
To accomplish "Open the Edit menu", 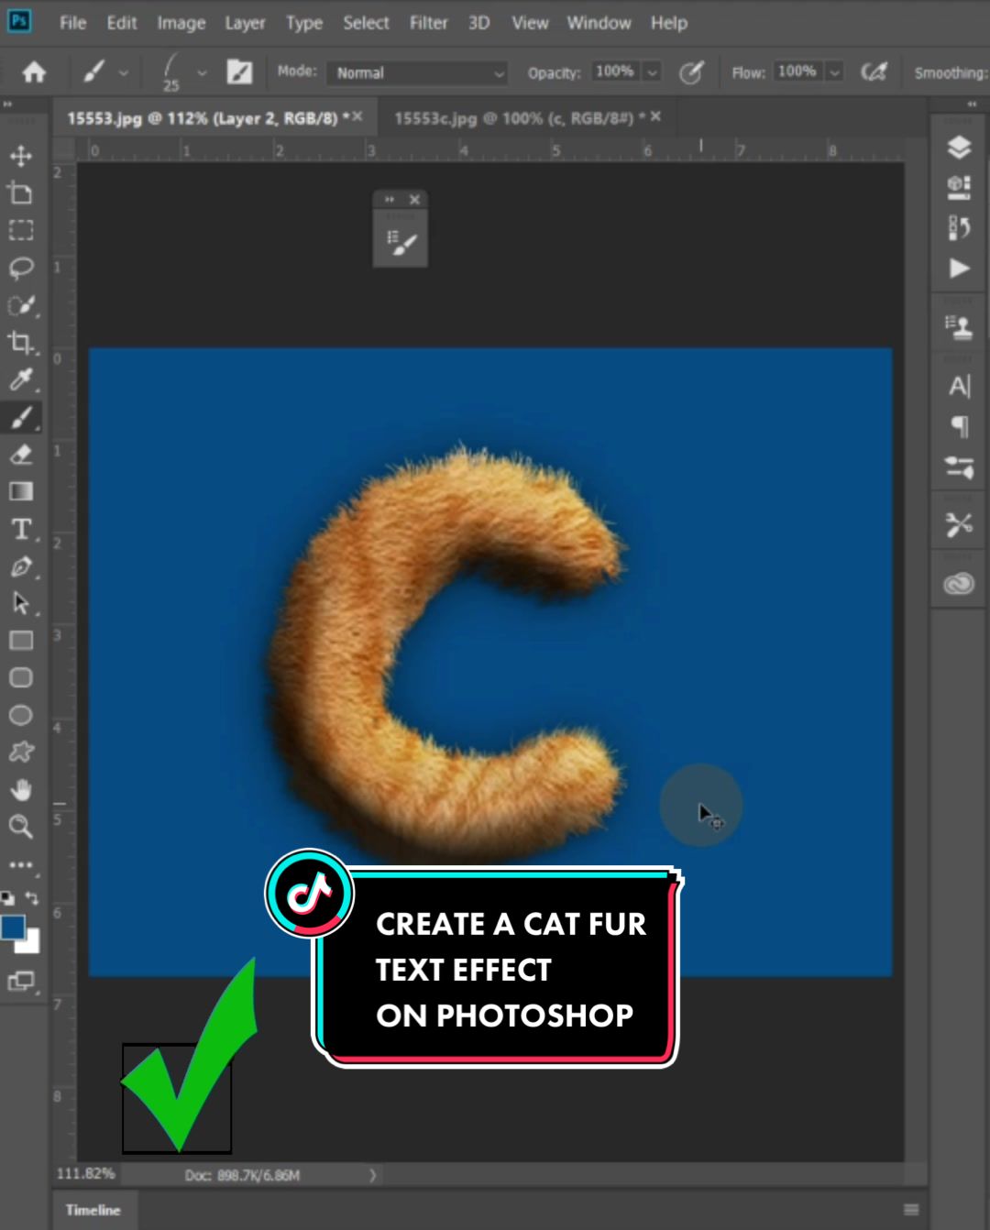I will click(x=121, y=23).
